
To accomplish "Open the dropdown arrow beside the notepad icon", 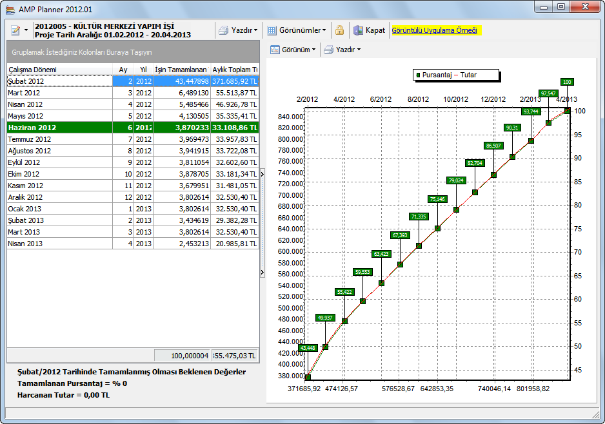I will pyautogui.click(x=26, y=30).
